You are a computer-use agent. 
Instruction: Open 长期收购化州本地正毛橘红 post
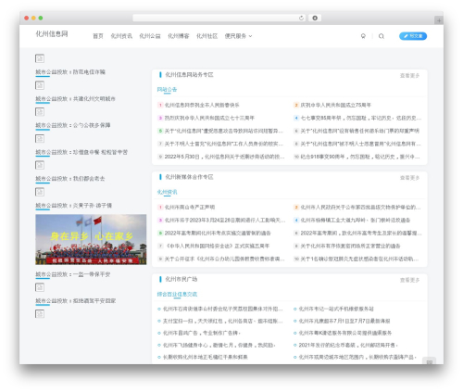coord(206,358)
